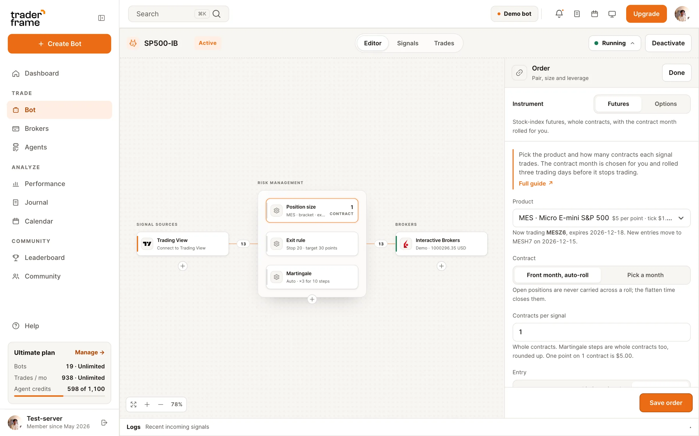Log out via the sign-out icon
This screenshot has height=436, width=699.
104,423
